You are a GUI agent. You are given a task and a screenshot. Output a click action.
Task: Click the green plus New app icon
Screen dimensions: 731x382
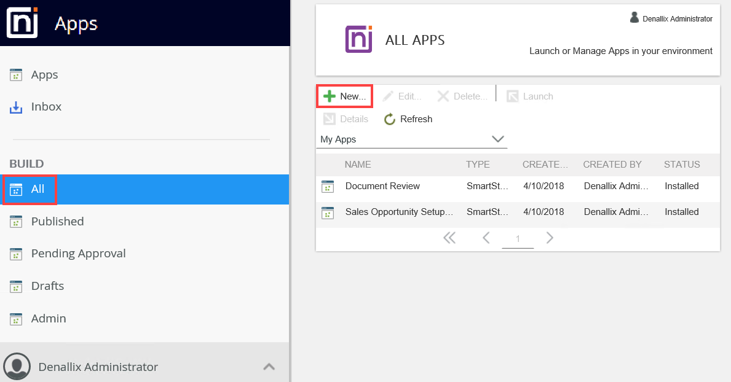[330, 96]
